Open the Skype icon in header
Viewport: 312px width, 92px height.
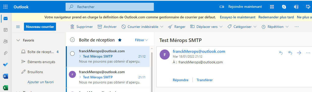pyautogui.click(x=284, y=7)
